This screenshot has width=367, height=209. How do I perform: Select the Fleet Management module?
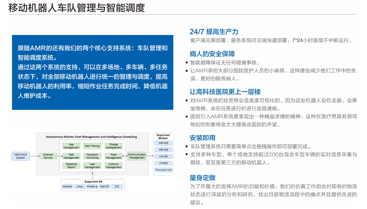coord(113,156)
